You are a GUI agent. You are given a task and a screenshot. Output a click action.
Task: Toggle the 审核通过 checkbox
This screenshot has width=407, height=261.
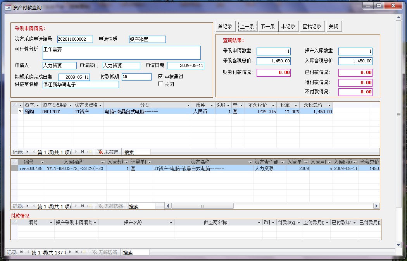[160, 76]
